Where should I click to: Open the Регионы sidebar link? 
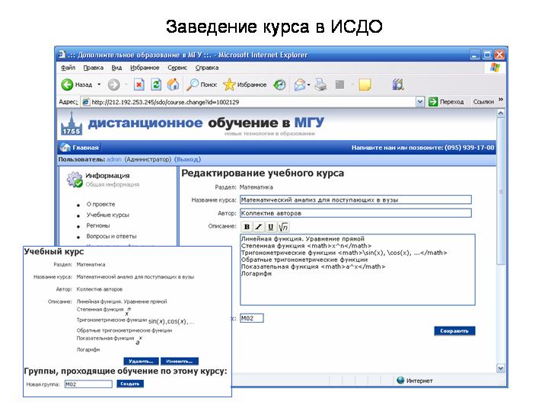click(98, 226)
